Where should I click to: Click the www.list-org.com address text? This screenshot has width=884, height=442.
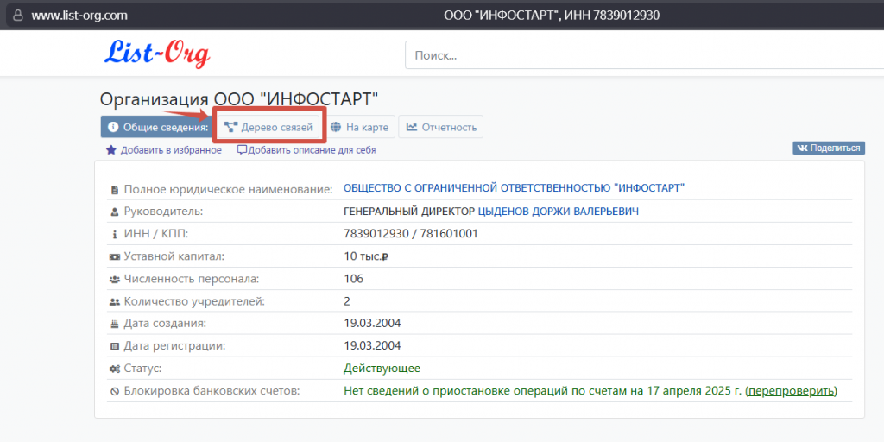click(x=79, y=16)
